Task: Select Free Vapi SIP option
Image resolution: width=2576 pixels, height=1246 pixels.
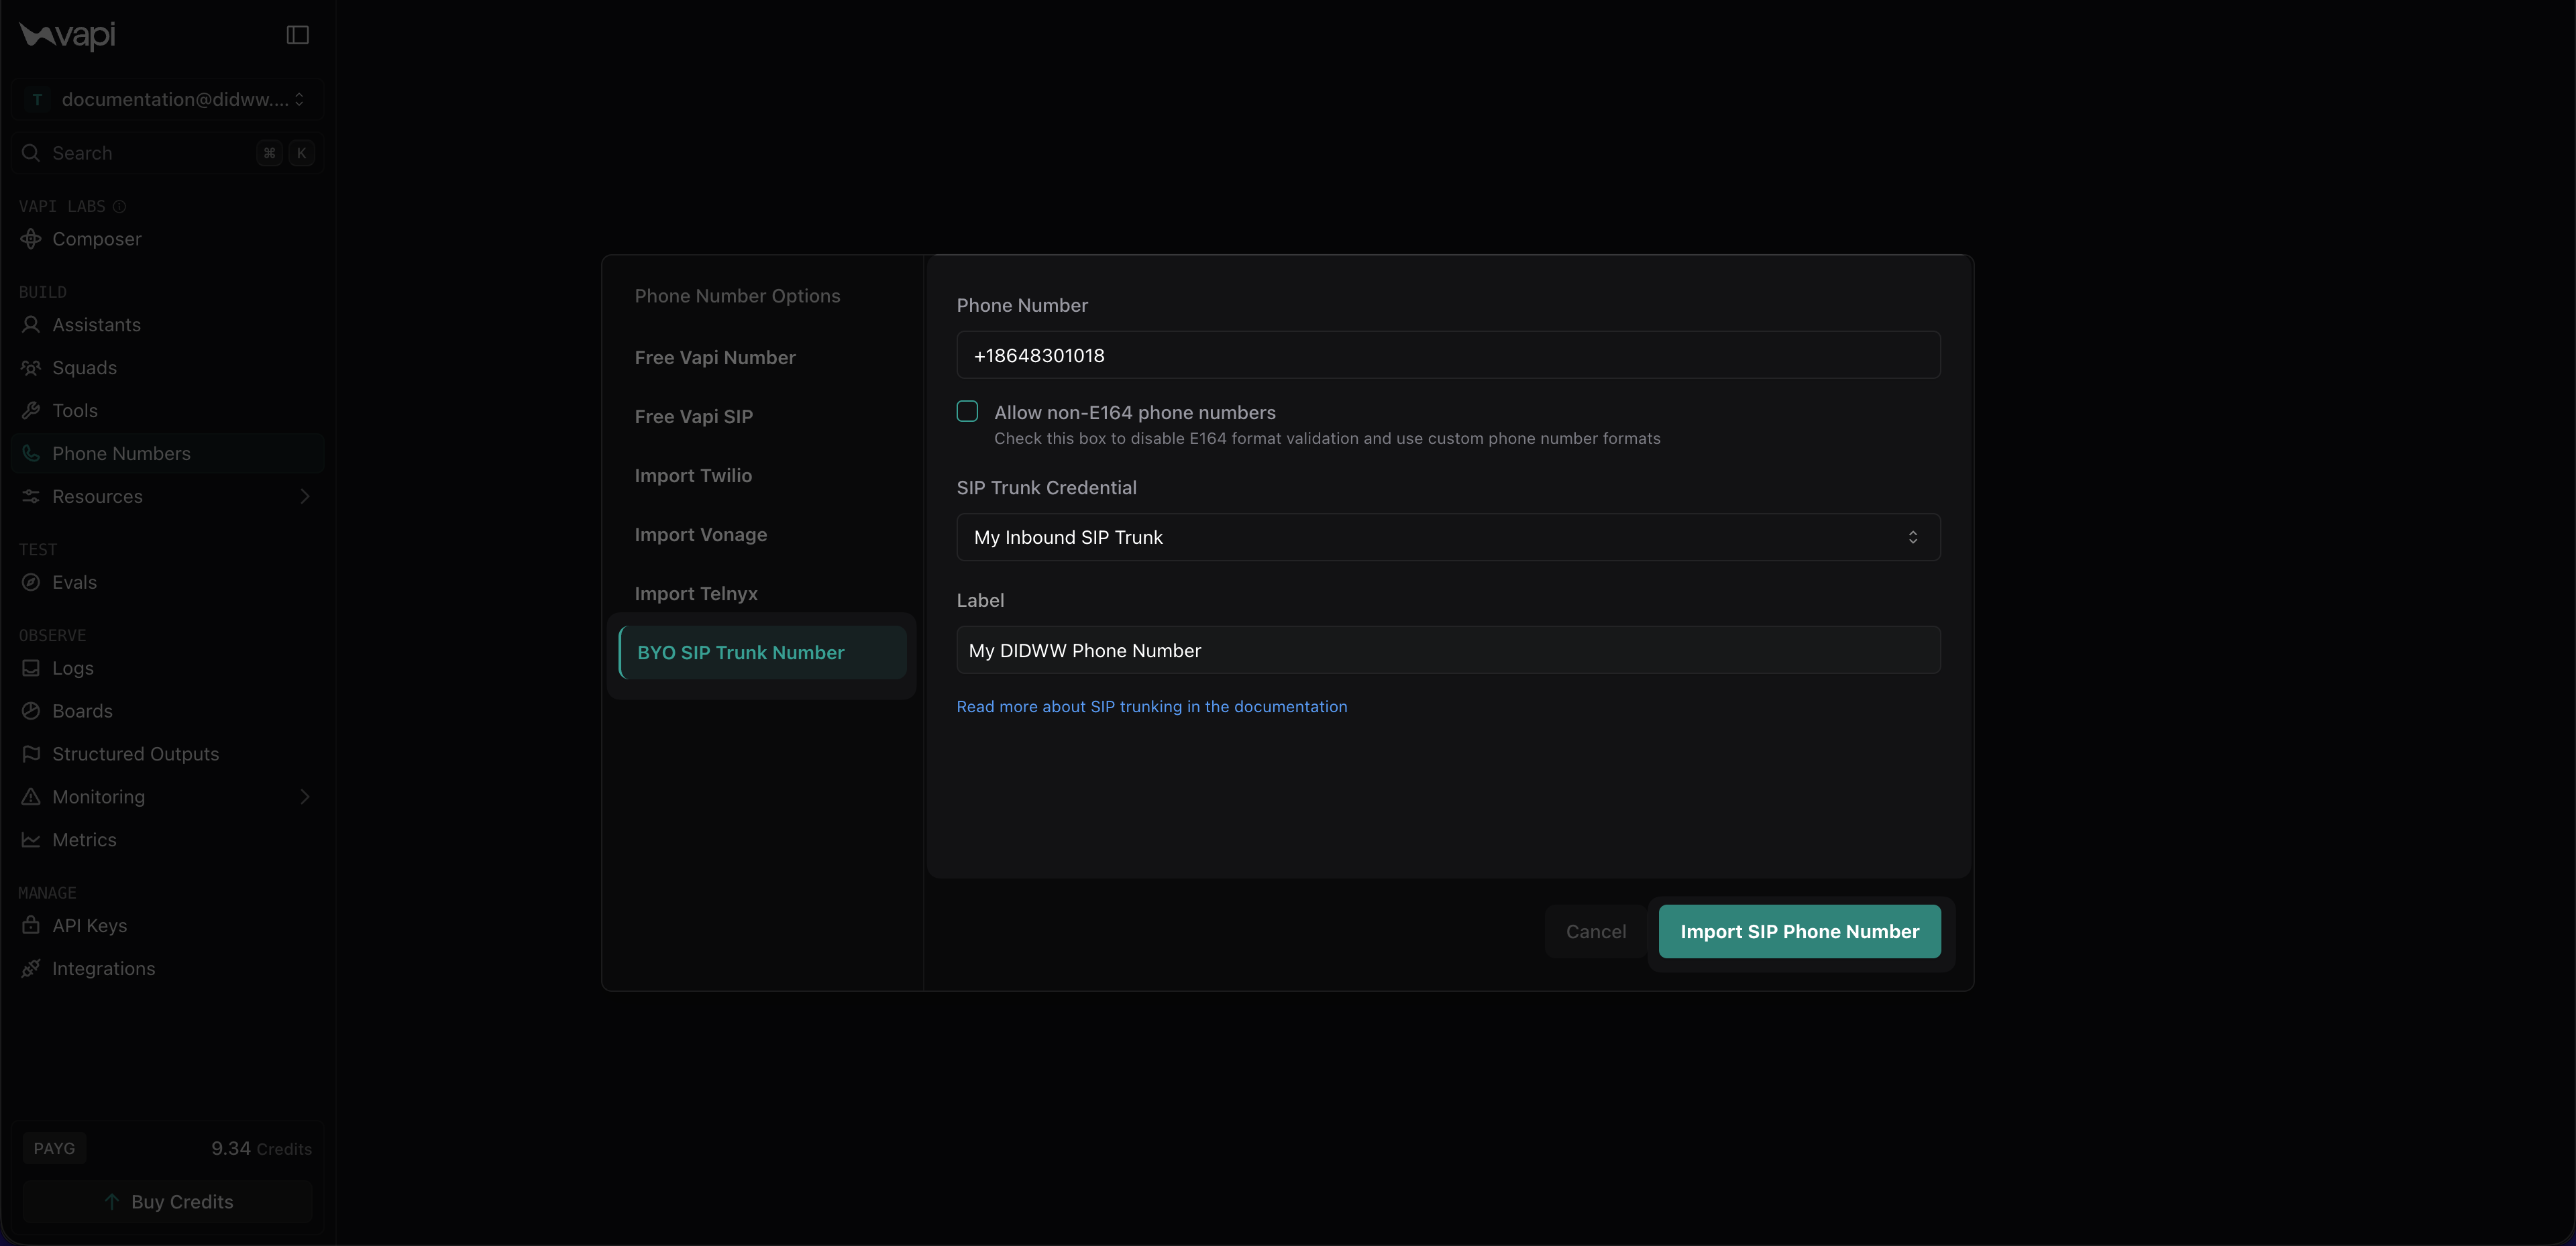Action: point(694,417)
